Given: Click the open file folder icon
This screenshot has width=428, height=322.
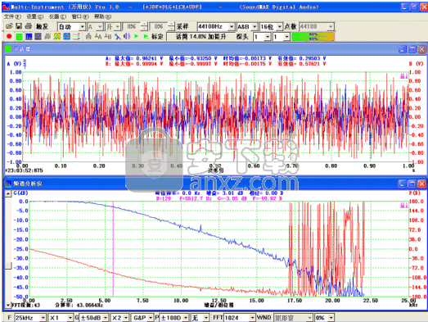Looking at the screenshot, I should (x=9, y=26).
